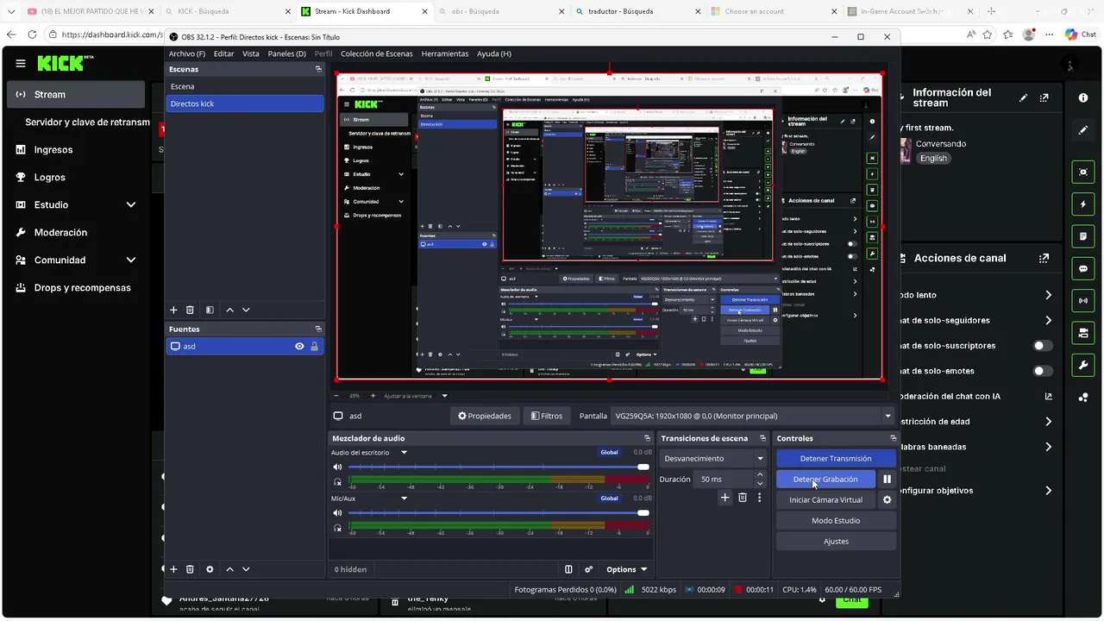The image size is (1104, 621).
Task: Open Vista menu in OBS
Action: pyautogui.click(x=251, y=53)
